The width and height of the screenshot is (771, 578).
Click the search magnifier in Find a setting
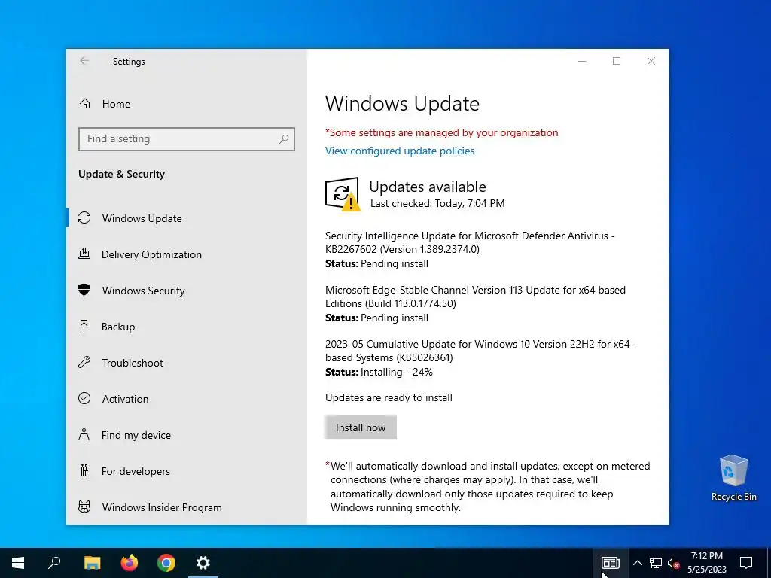tap(284, 139)
